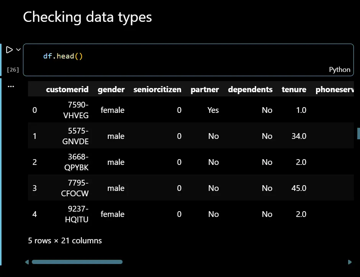Select the tenure column header
This screenshot has height=277, width=360.
click(x=294, y=90)
